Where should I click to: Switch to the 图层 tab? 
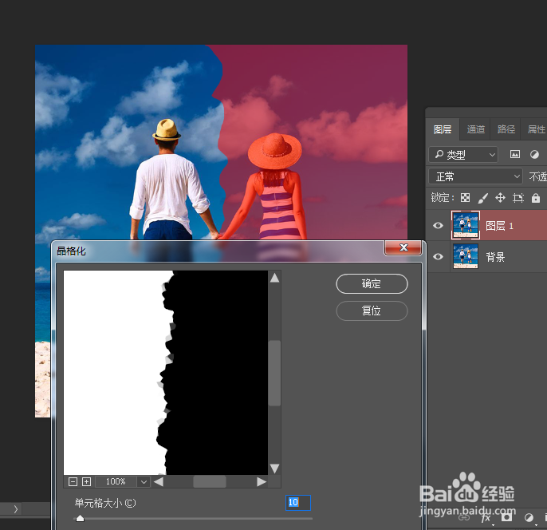[443, 129]
